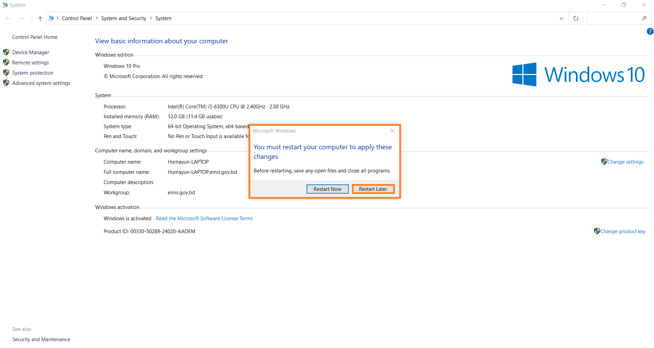Click the Restart Now button
The height and width of the screenshot is (348, 654).
tap(327, 189)
